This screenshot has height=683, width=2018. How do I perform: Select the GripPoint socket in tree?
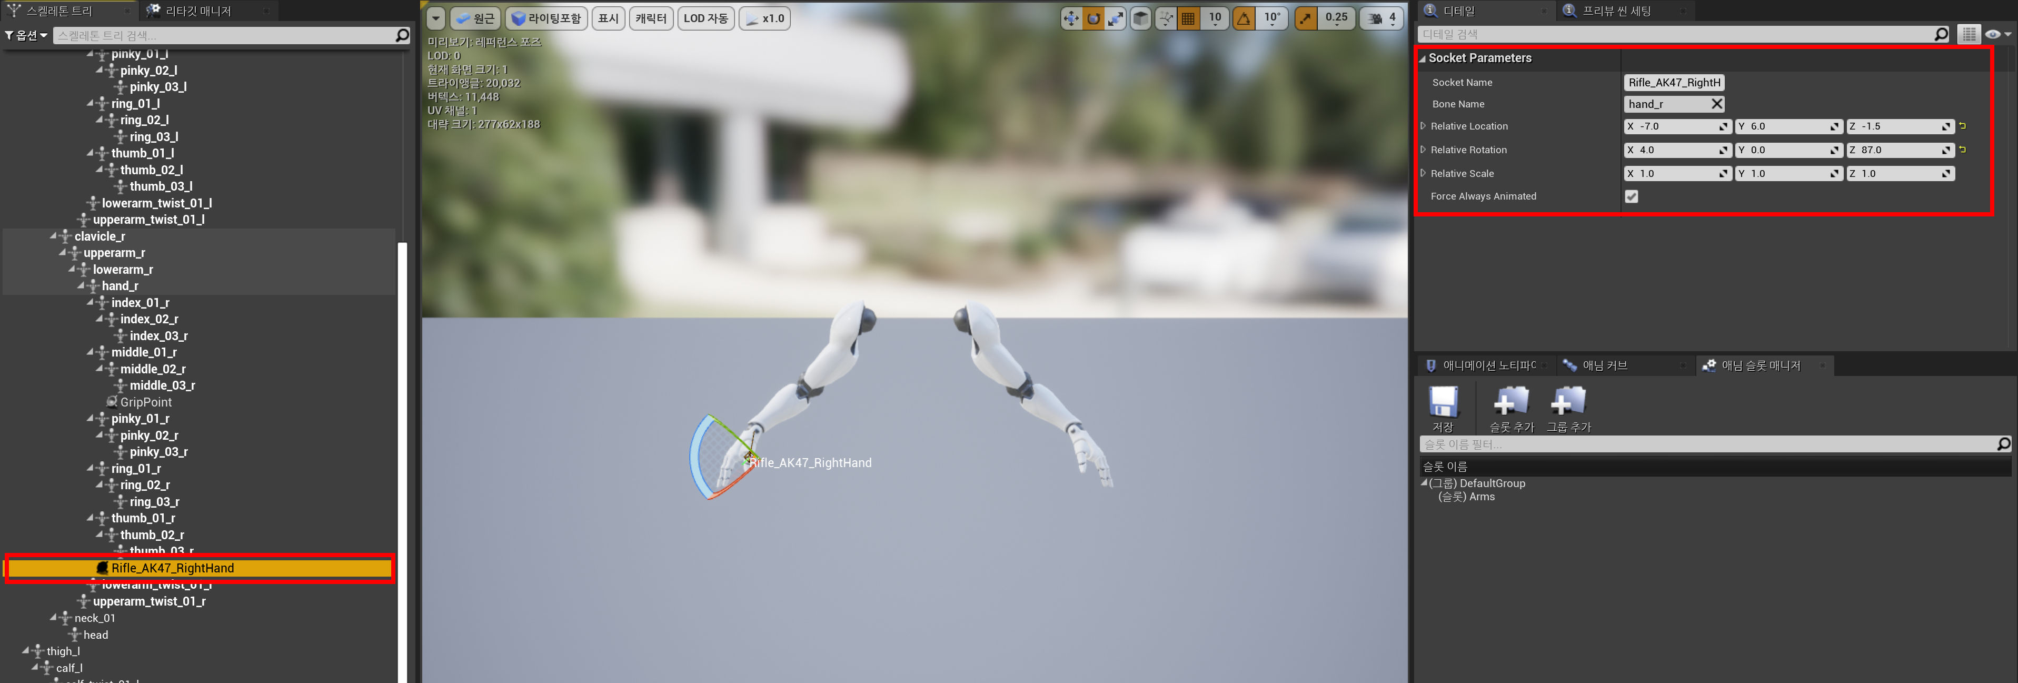click(x=146, y=402)
